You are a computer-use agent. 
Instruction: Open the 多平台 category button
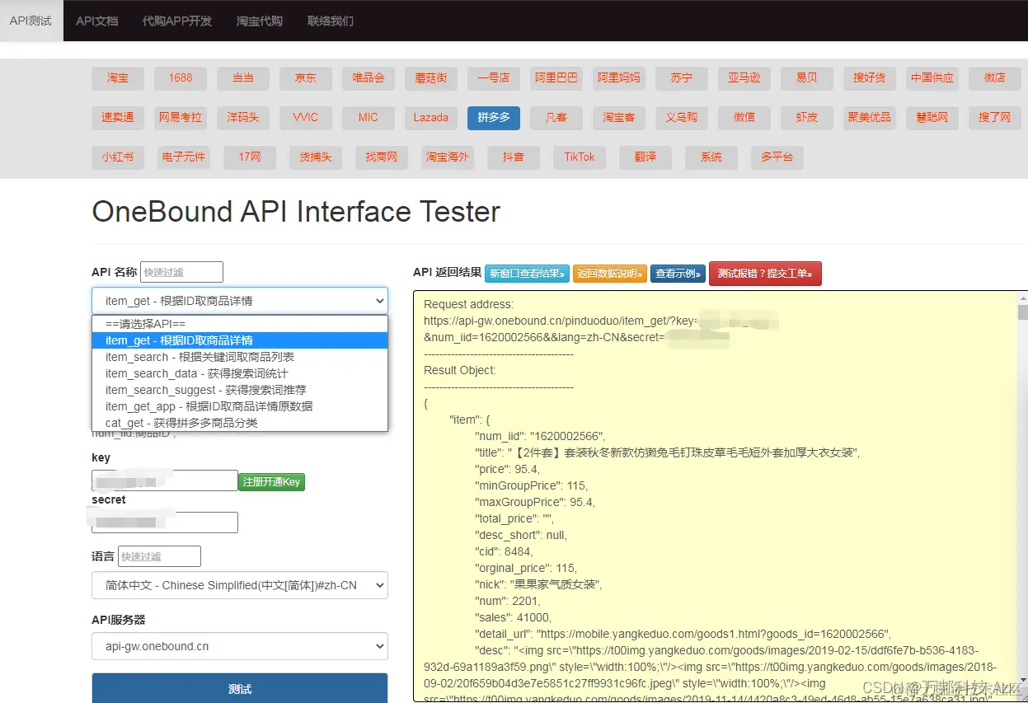tap(777, 157)
